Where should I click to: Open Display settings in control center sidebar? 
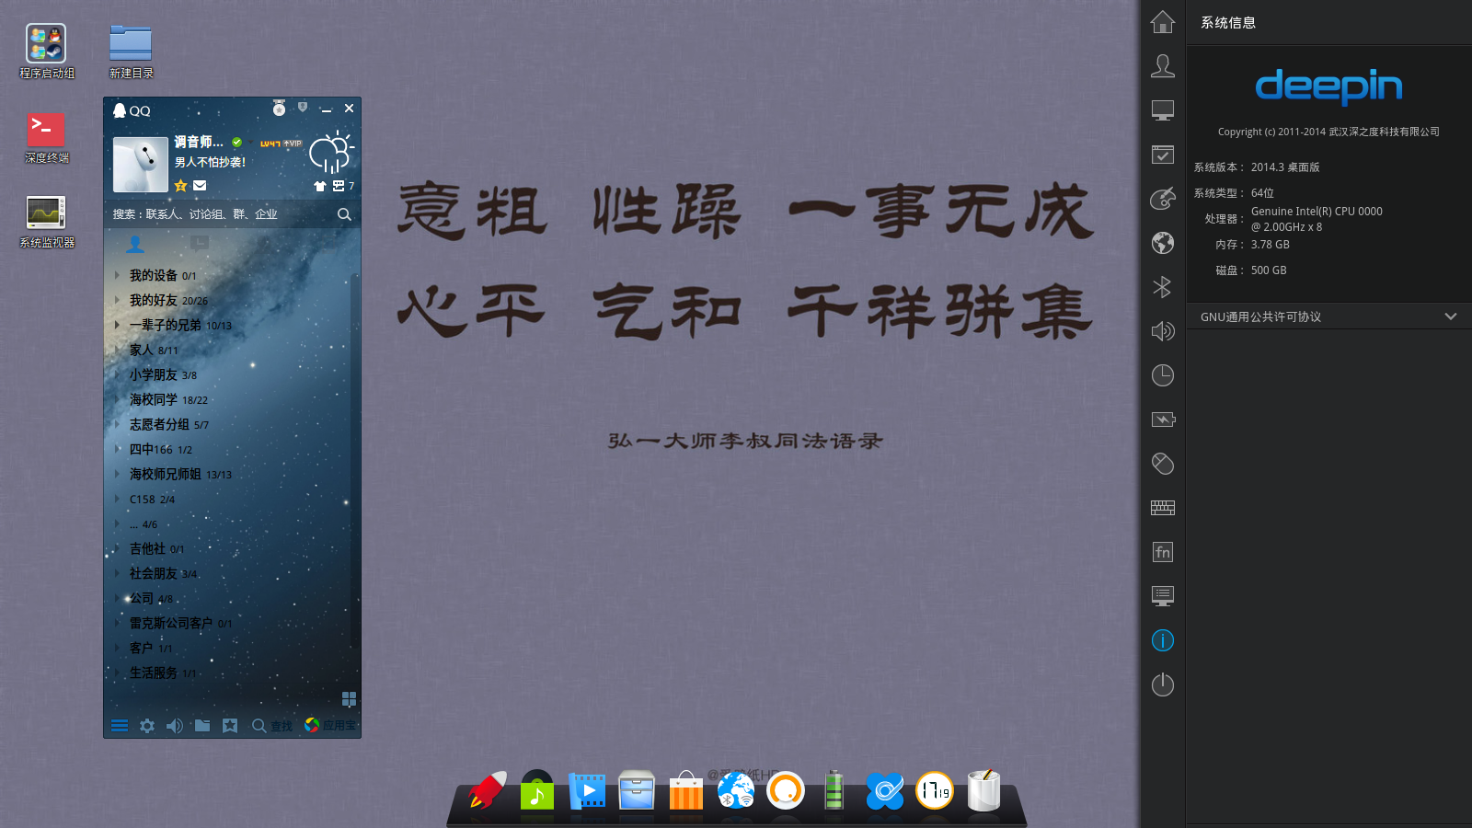(1163, 110)
